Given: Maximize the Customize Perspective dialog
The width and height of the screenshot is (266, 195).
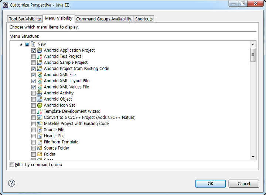Looking at the screenshot, I should pos(243,3).
